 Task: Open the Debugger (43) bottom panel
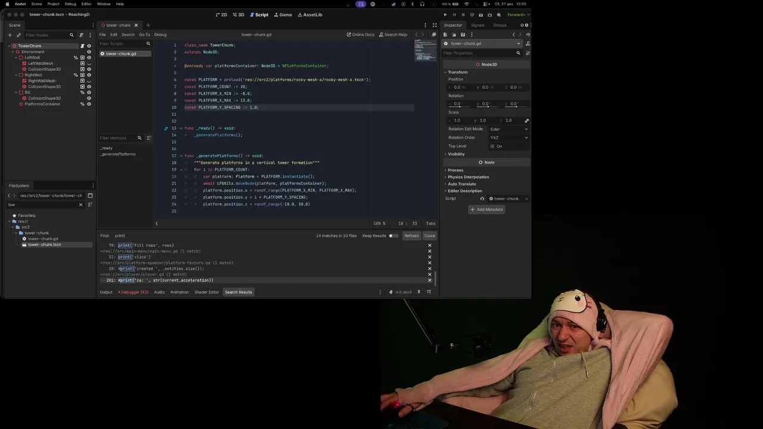[133, 292]
